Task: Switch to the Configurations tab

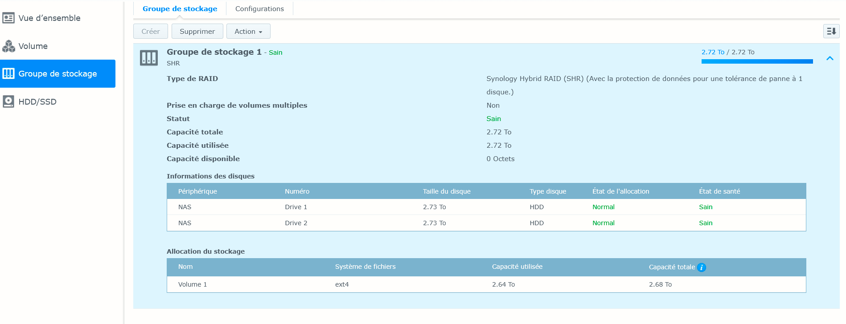Action: [x=259, y=9]
